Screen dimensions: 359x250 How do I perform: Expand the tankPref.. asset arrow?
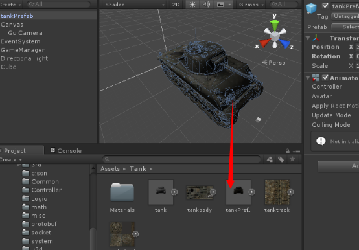[x=252, y=192]
